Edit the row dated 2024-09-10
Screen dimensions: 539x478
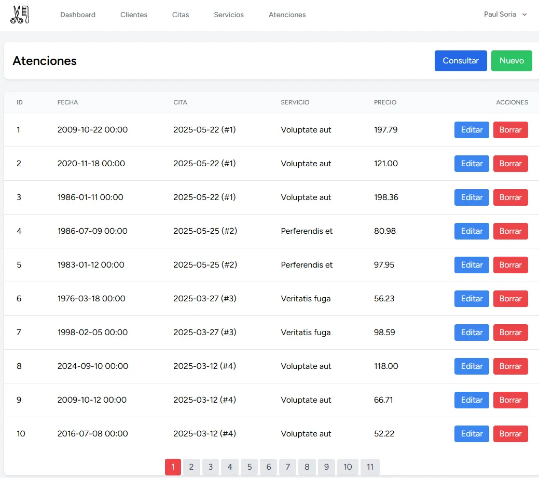(472, 366)
